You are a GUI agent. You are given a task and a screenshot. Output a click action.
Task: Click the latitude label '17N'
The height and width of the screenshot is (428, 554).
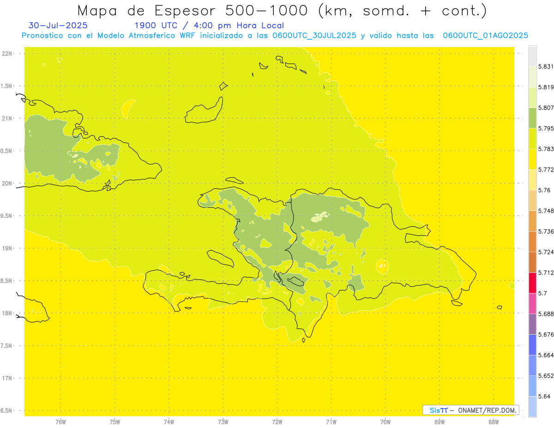point(6,379)
